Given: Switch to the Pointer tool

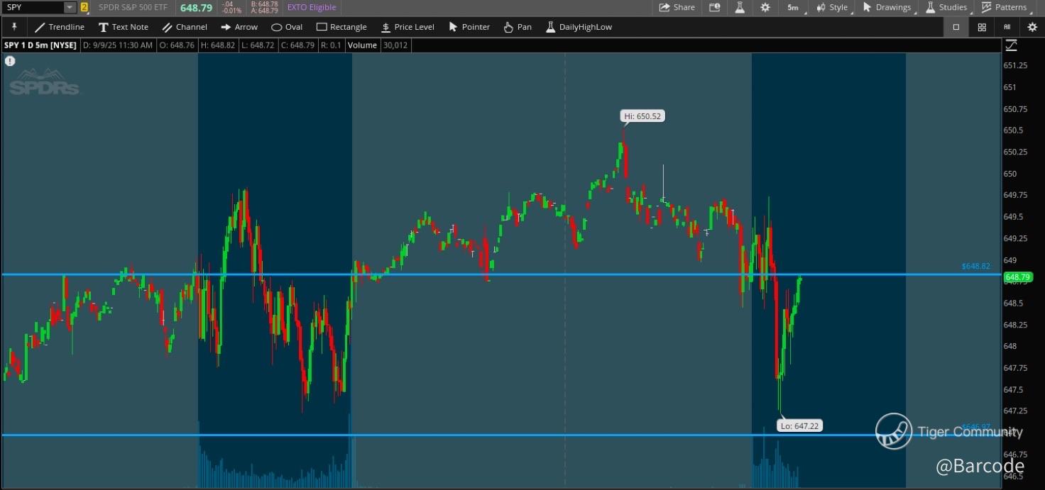Looking at the screenshot, I should [469, 27].
